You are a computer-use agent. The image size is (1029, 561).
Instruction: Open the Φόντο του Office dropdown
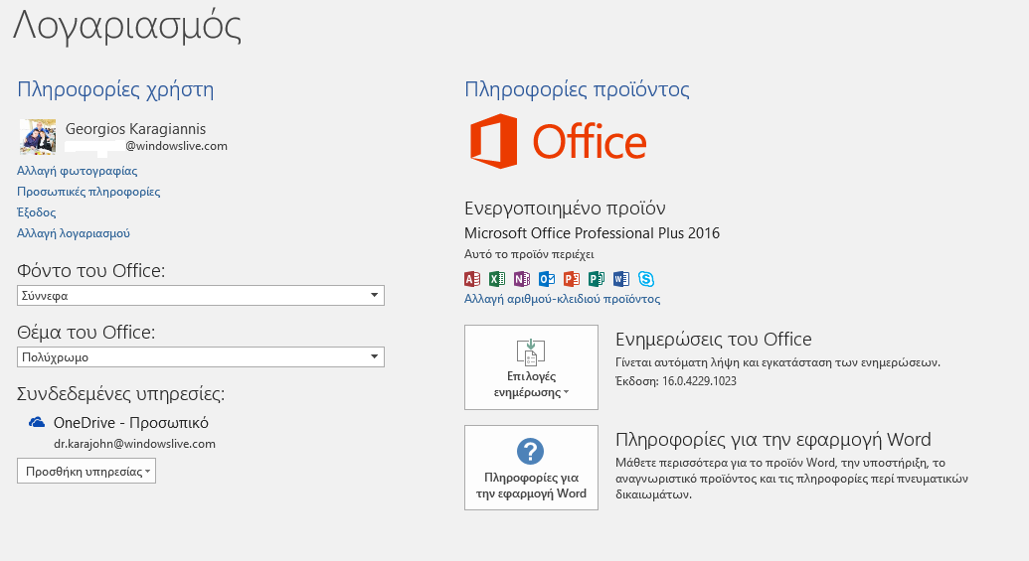(x=201, y=296)
